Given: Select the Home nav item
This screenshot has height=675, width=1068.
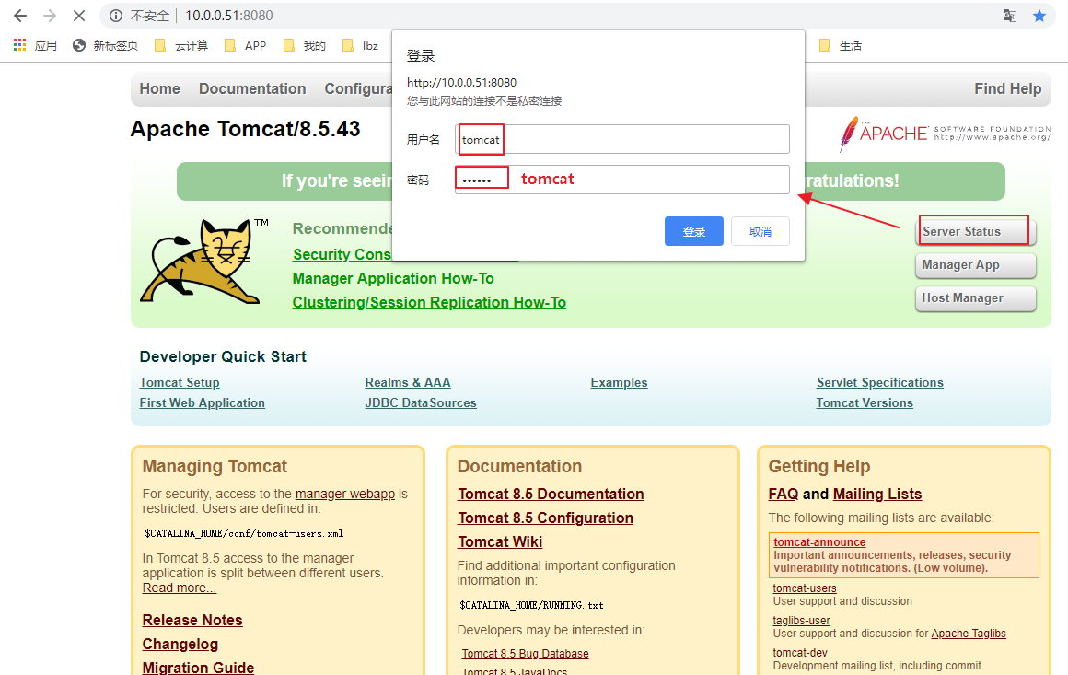Looking at the screenshot, I should pos(160,88).
